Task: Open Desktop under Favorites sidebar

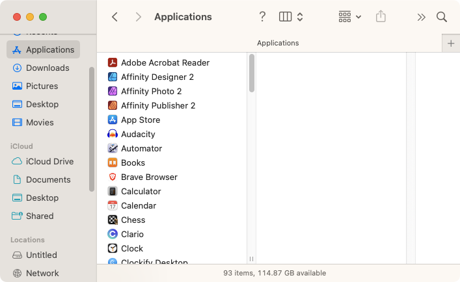Action: 43,104
